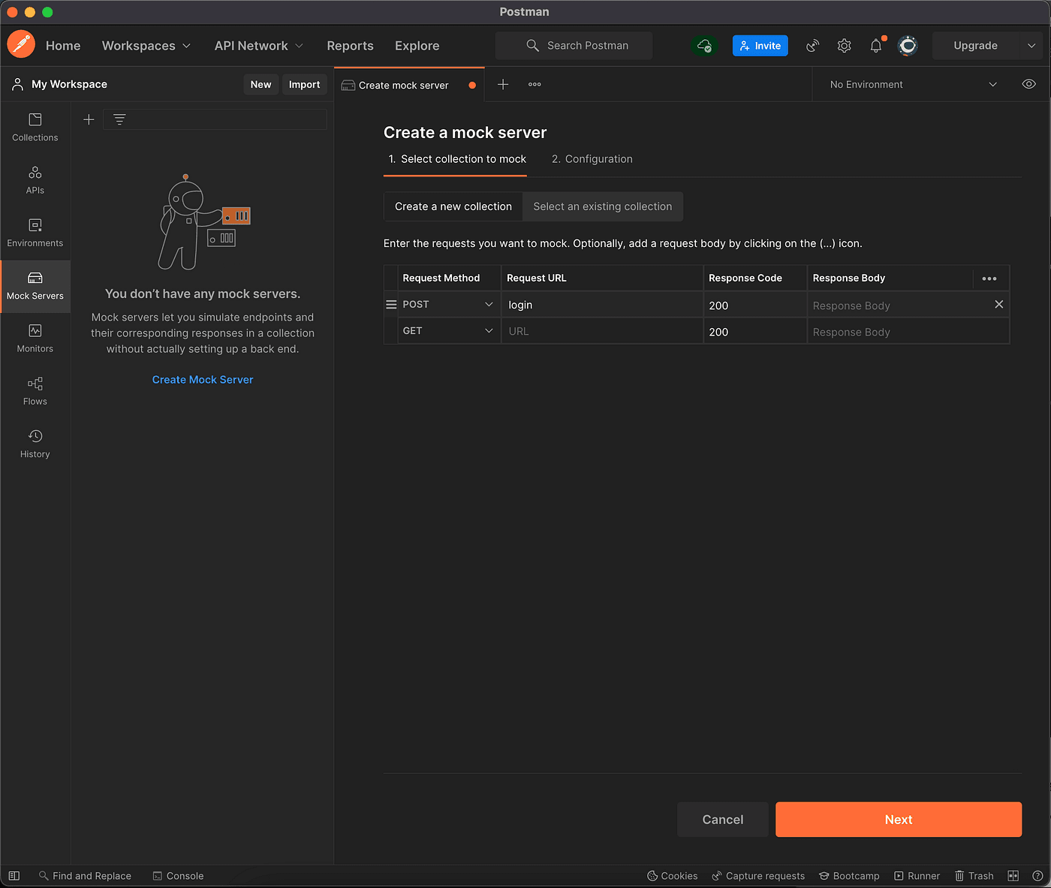The width and height of the screenshot is (1051, 888).
Task: Click the filter icon in sidebar
Action: [119, 119]
